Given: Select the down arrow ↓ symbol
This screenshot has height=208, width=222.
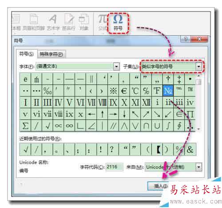Looking at the screenshot, I should coord(124,114).
